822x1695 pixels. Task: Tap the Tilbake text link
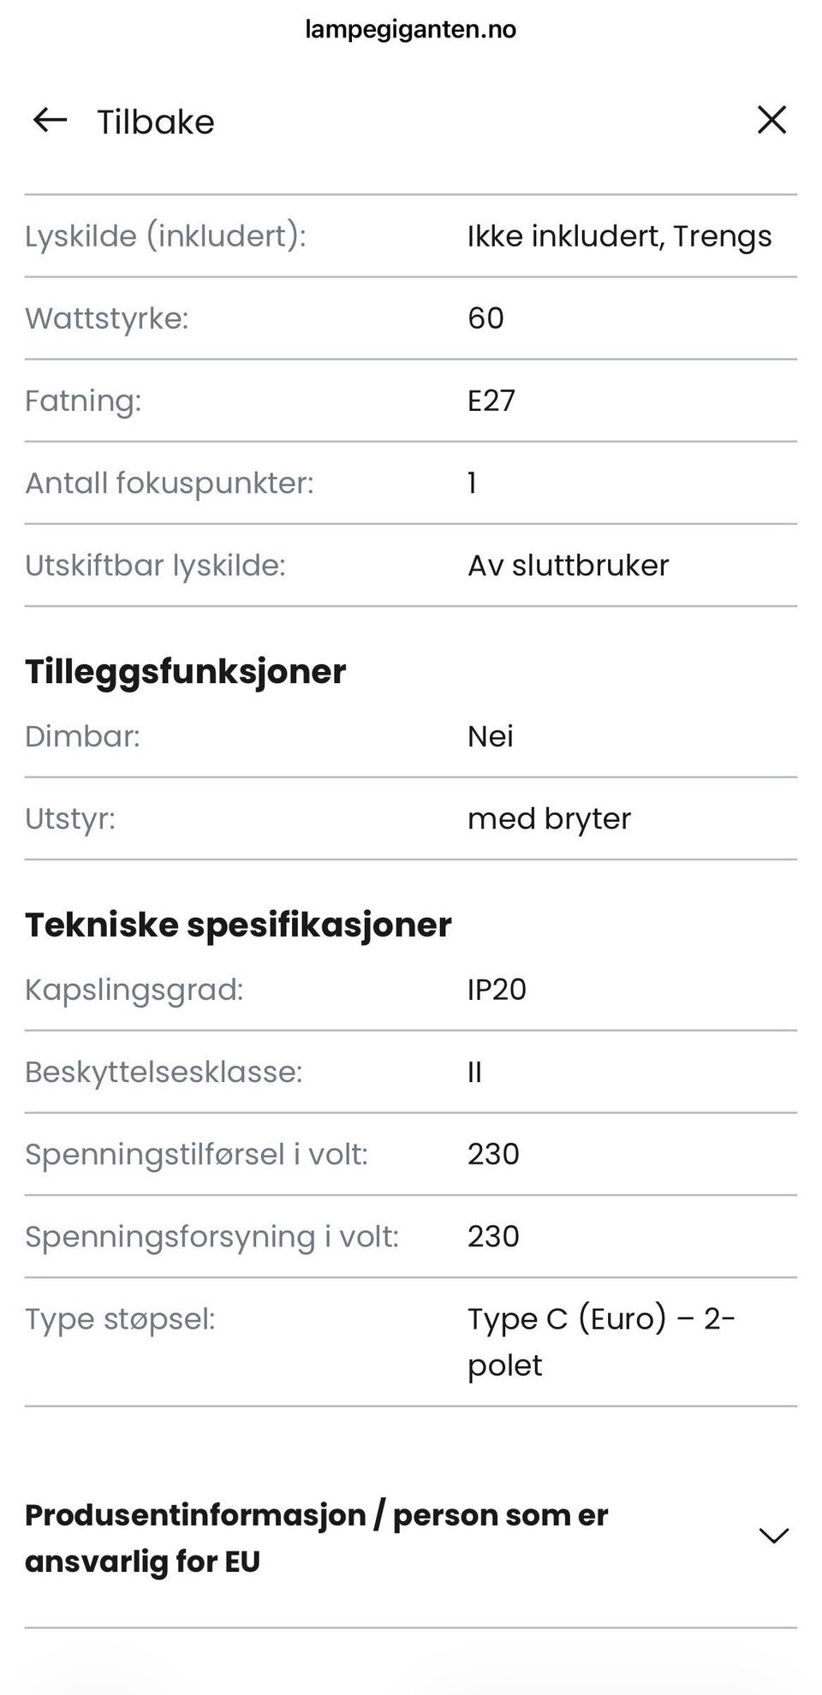coord(155,122)
